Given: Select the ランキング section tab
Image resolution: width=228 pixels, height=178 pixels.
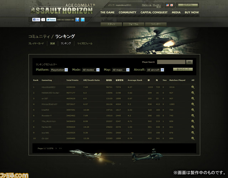Looking at the screenshot, I should click(x=66, y=43).
